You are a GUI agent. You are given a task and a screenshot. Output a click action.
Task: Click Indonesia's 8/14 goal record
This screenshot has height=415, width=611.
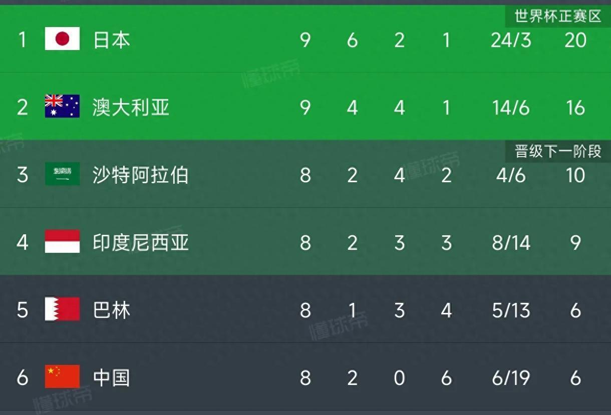point(511,243)
